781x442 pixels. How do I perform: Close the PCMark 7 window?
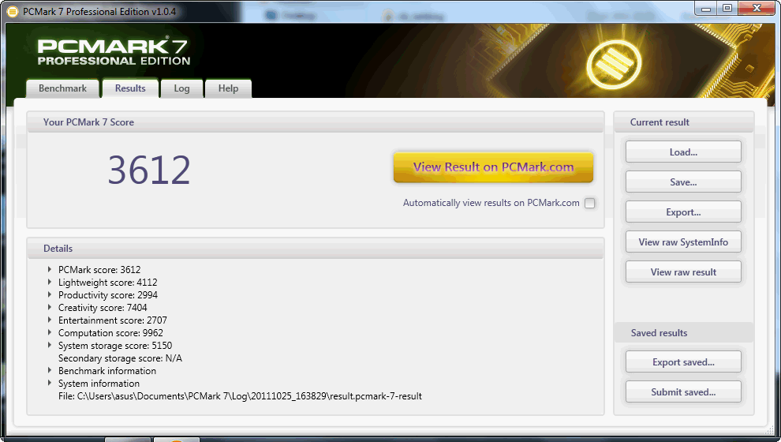757,8
